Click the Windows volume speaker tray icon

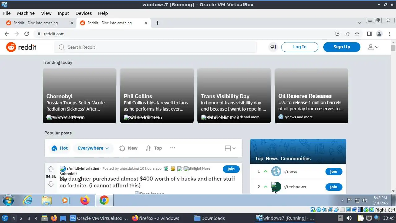[x=365, y=200]
